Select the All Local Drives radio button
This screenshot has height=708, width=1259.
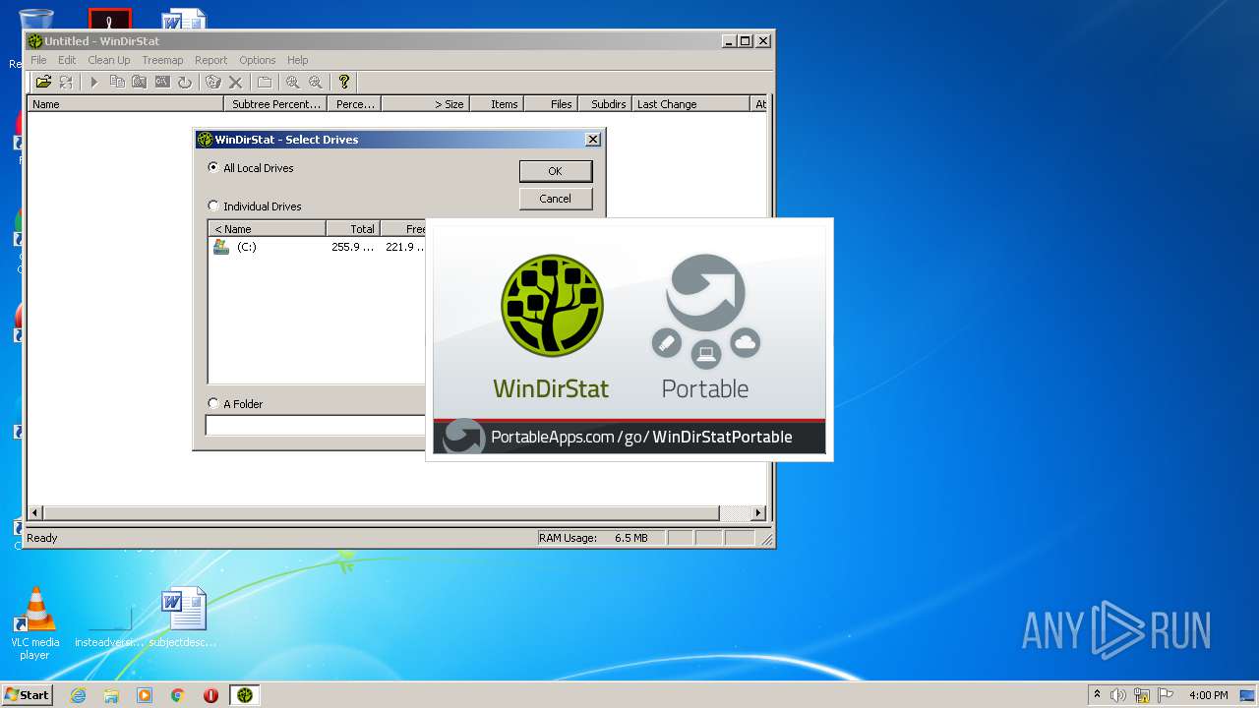click(213, 167)
